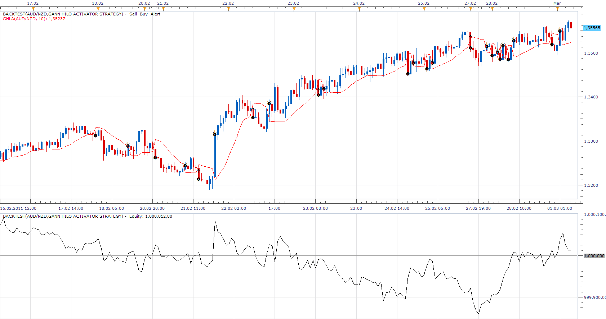Click the 16.02.2011 12:00 time axis label

pos(18,208)
